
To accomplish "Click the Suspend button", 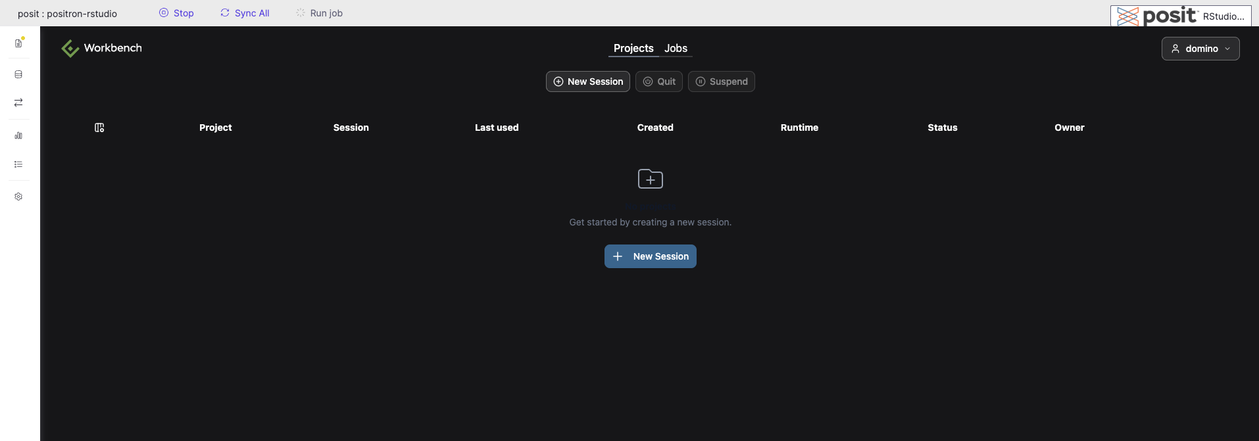I will [x=722, y=81].
